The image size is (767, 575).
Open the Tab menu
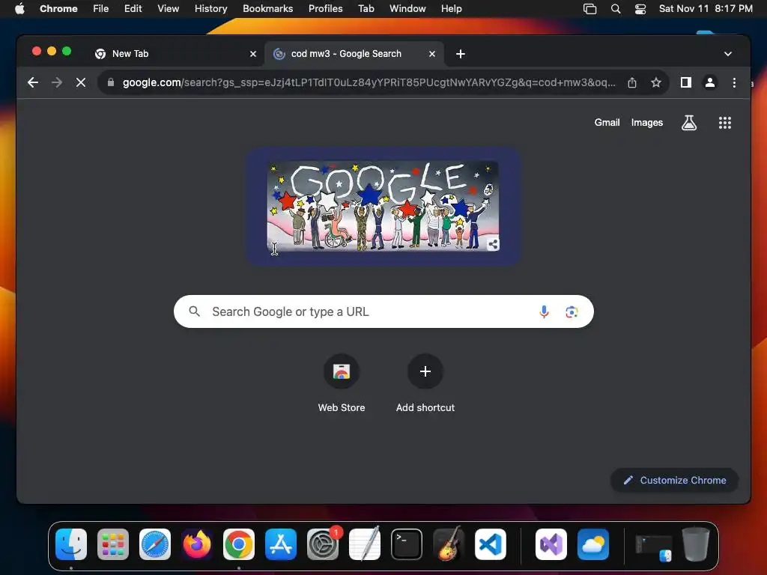click(366, 8)
